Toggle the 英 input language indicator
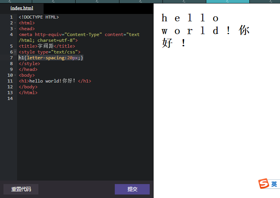This screenshot has height=198, width=280. (274, 184)
